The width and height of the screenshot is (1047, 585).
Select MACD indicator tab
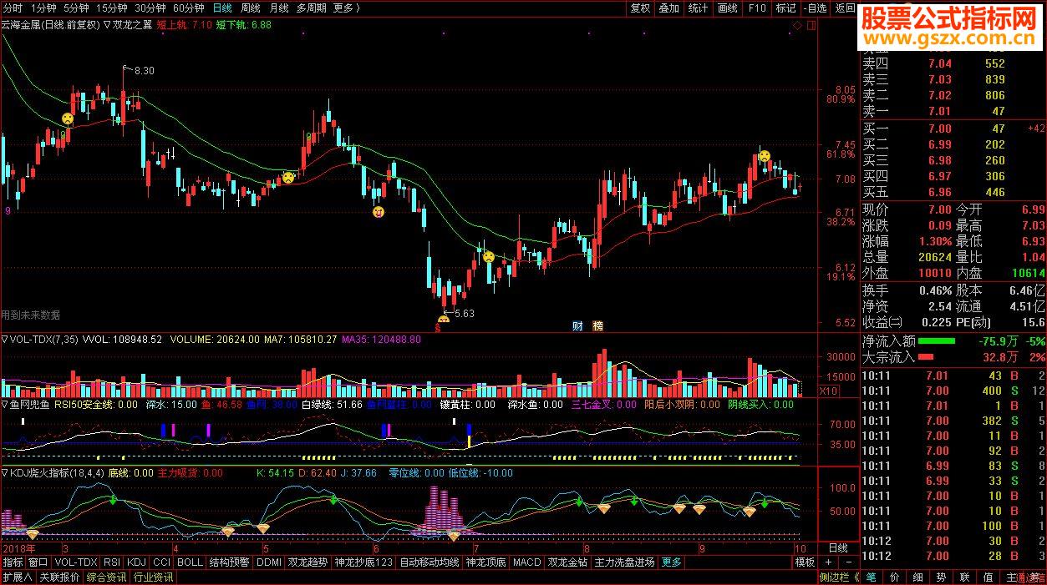(x=527, y=562)
